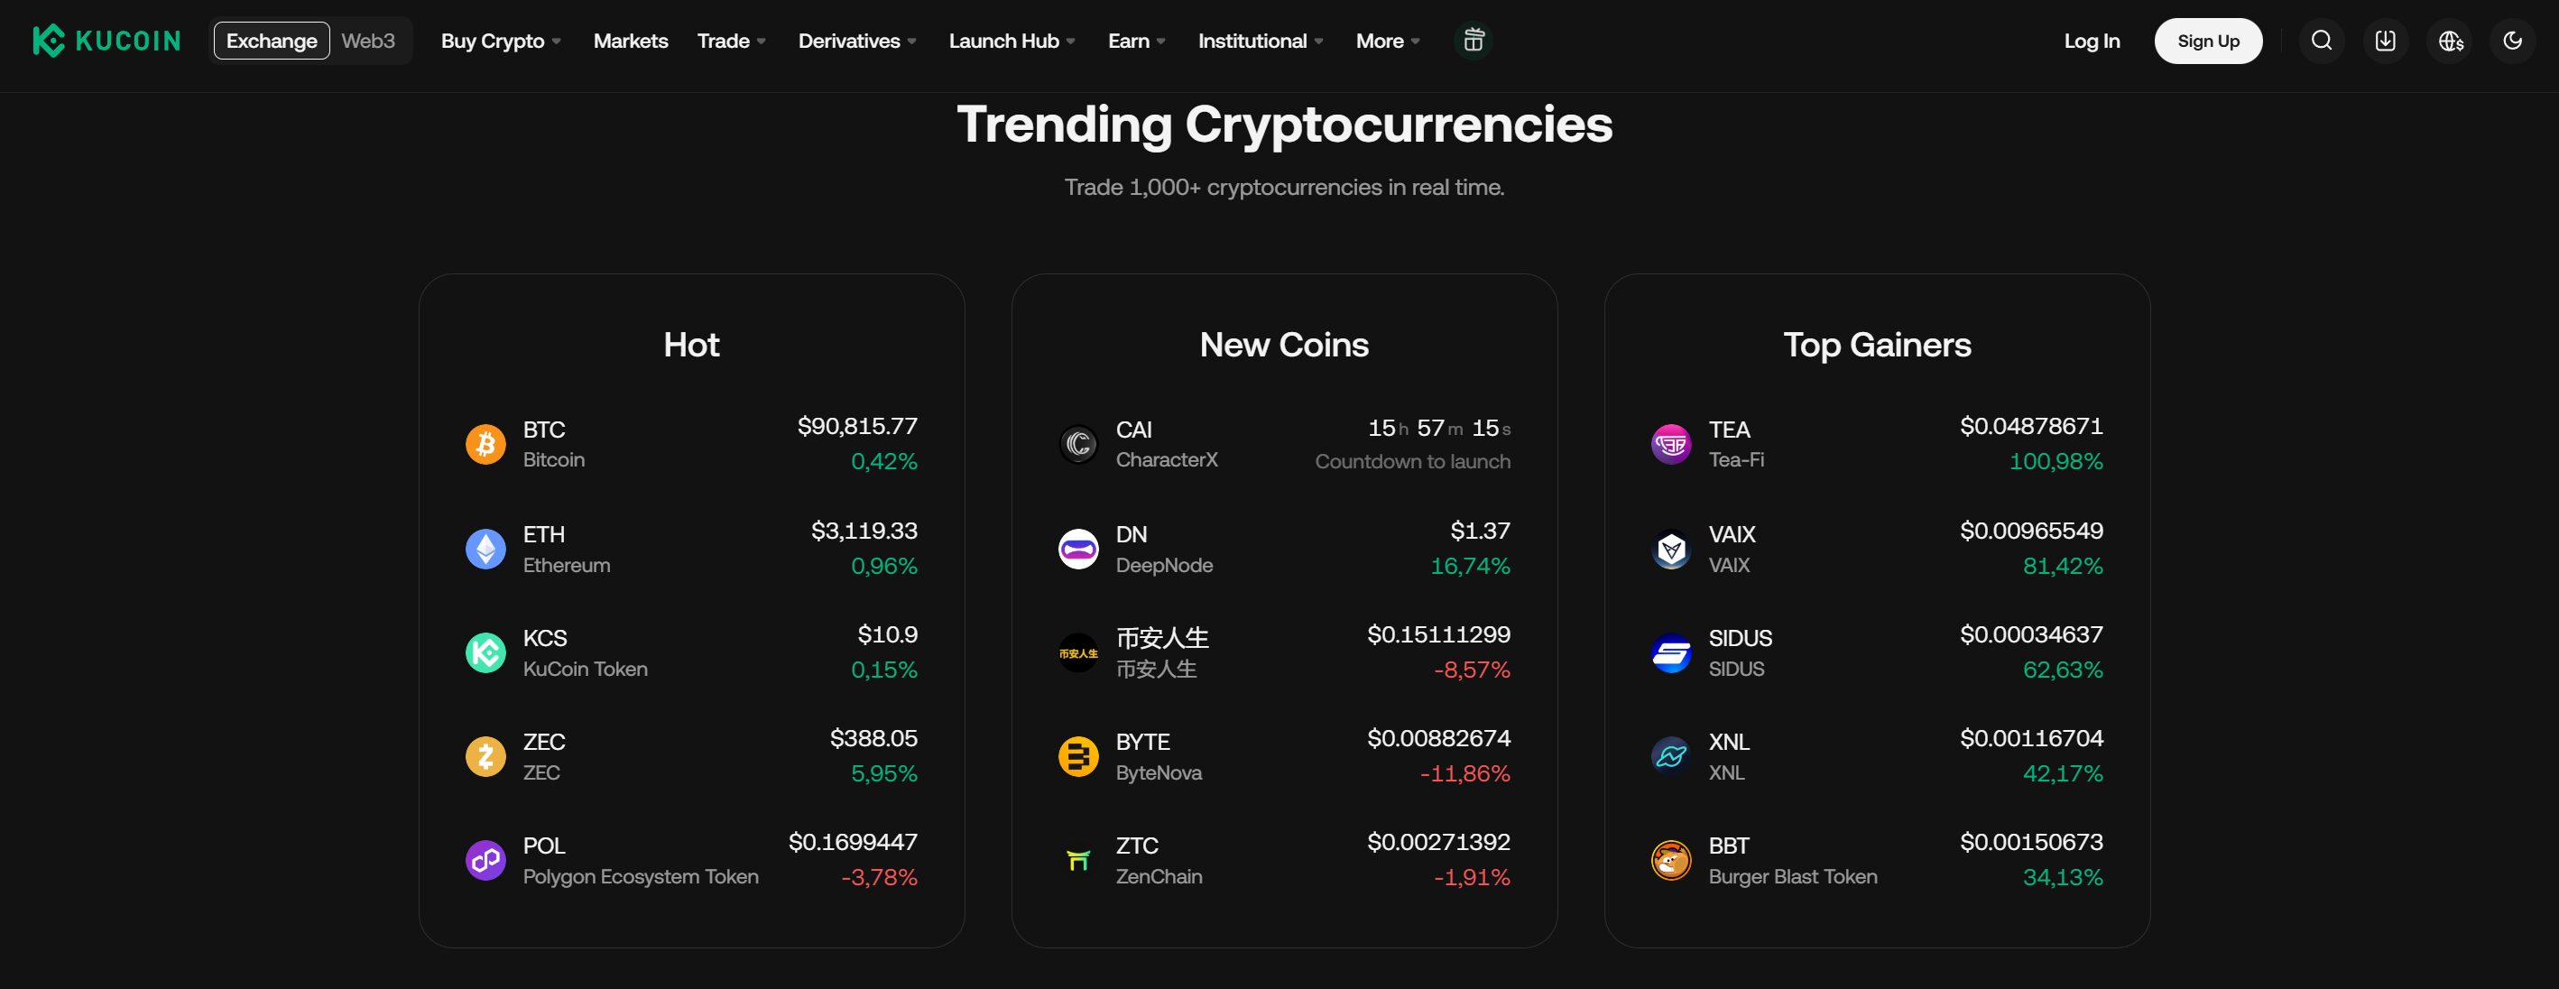This screenshot has width=2559, height=989.
Task: Open the Markets menu item
Action: point(630,41)
